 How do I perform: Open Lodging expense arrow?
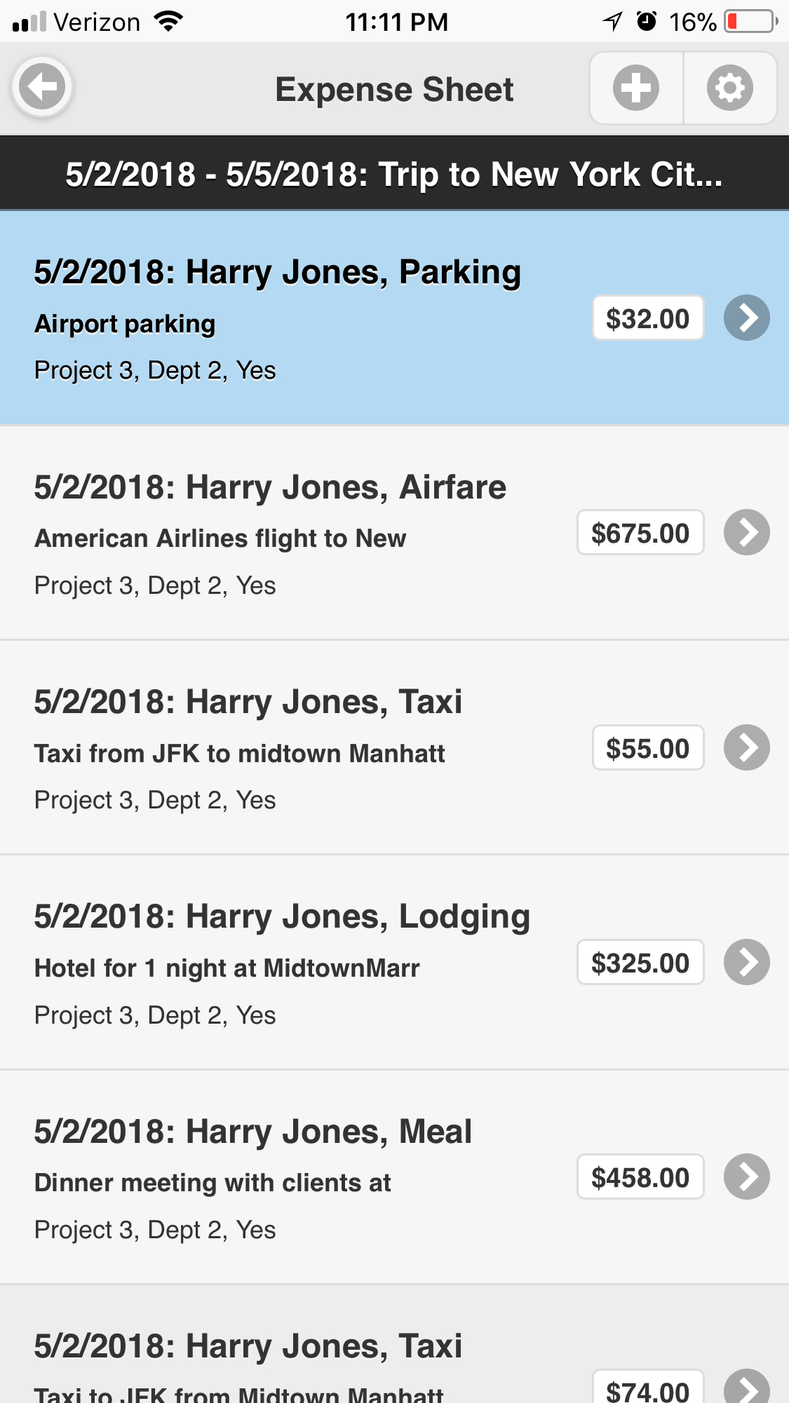coord(746,962)
